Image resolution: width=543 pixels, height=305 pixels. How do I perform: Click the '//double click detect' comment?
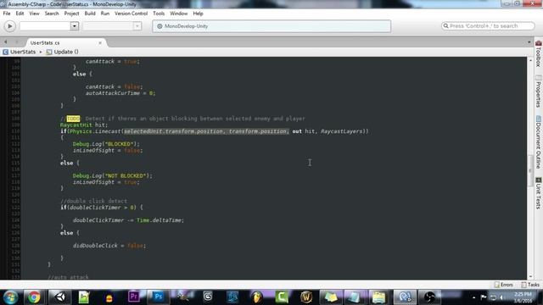pos(93,201)
